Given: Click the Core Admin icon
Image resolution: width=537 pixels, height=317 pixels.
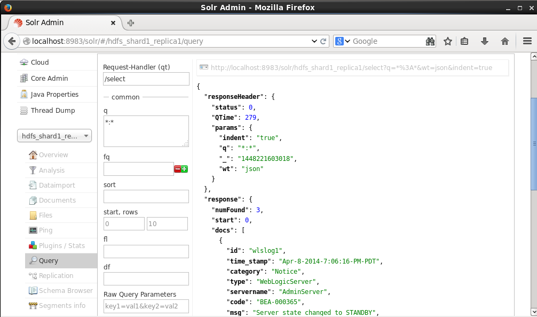Looking at the screenshot, I should click(23, 78).
